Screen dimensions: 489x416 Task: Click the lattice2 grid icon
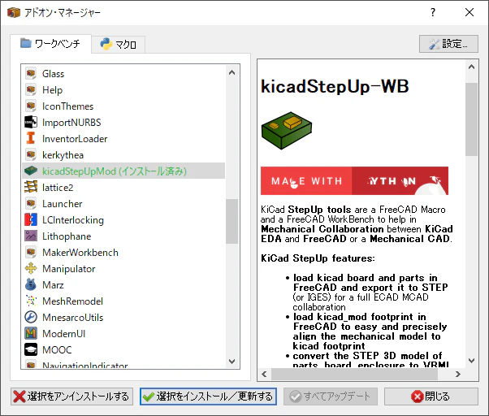[31, 187]
